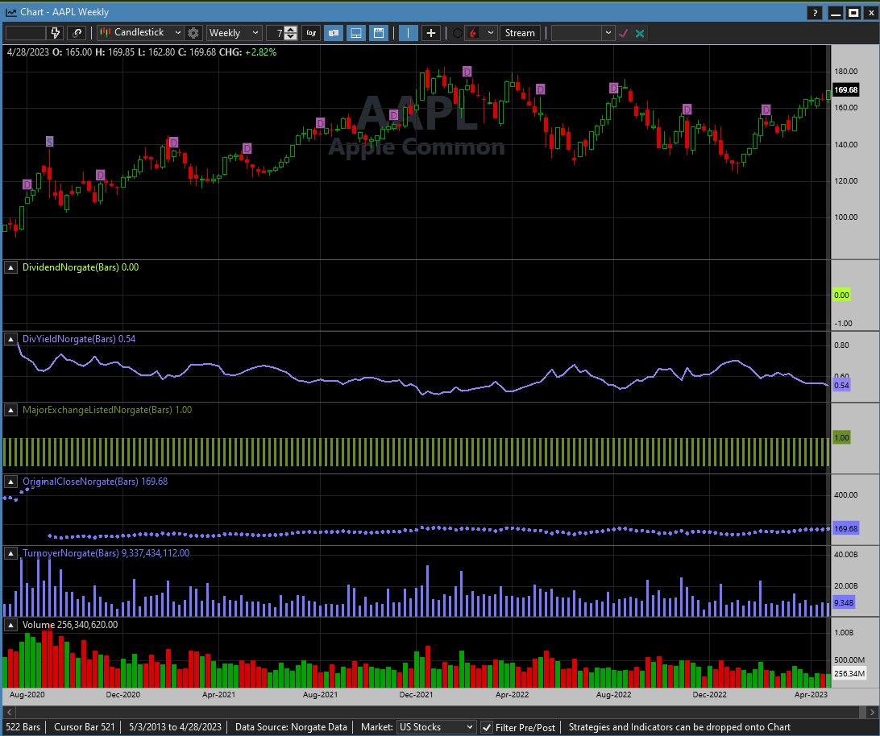This screenshot has height=736, width=880.
Task: Open the Weekly scale dropdown
Action: (234, 33)
